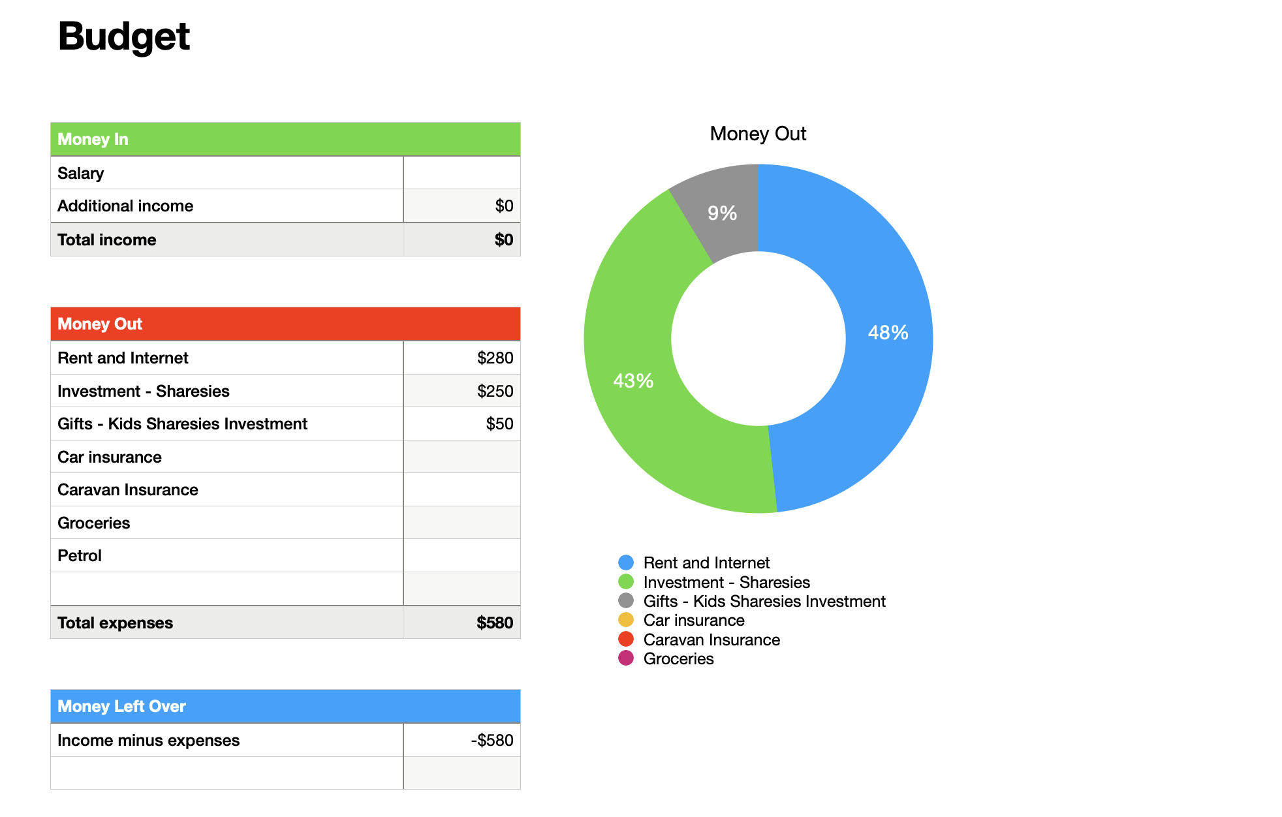
Task: Click the yellow Car insurance legend dot
Action: 626,620
